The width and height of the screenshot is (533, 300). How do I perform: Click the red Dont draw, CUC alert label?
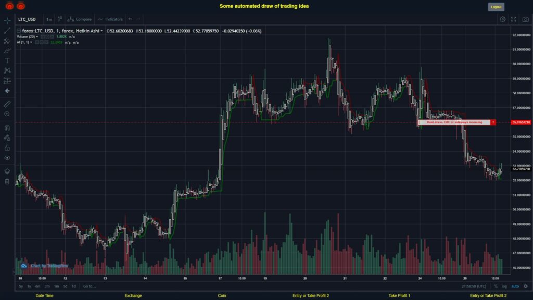pos(454,122)
